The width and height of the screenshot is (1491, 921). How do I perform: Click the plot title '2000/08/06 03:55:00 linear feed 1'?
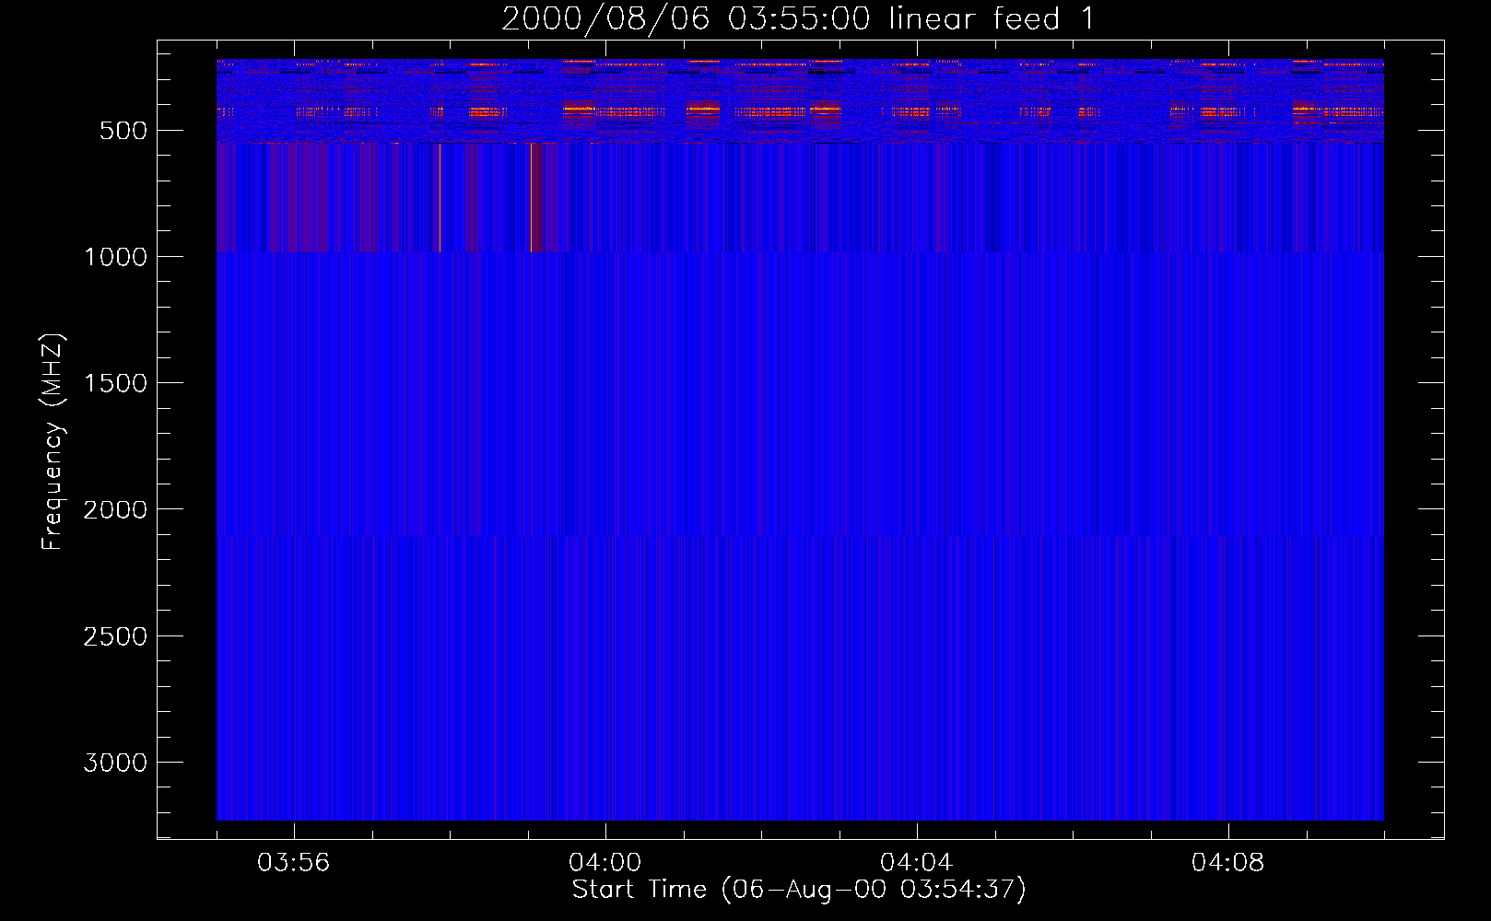pos(798,18)
